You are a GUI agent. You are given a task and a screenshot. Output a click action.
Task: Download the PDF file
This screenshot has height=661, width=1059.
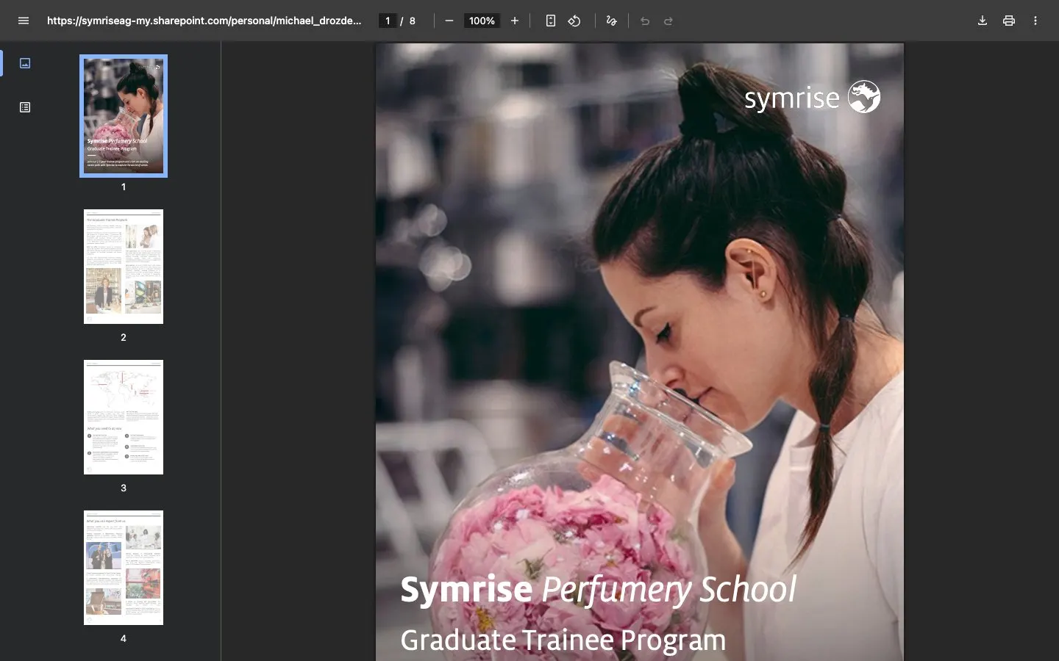tap(983, 21)
